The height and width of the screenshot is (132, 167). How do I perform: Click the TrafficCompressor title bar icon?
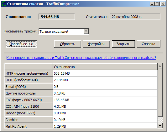pyautogui.click(x=4, y=4)
